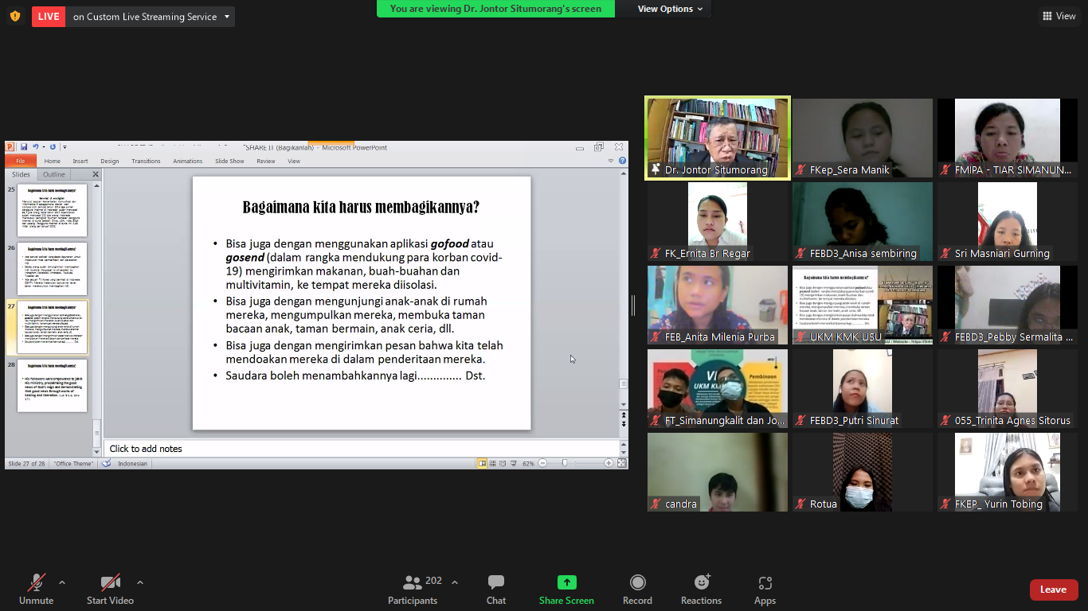Click the red LIVE indicator

pyautogui.click(x=49, y=17)
